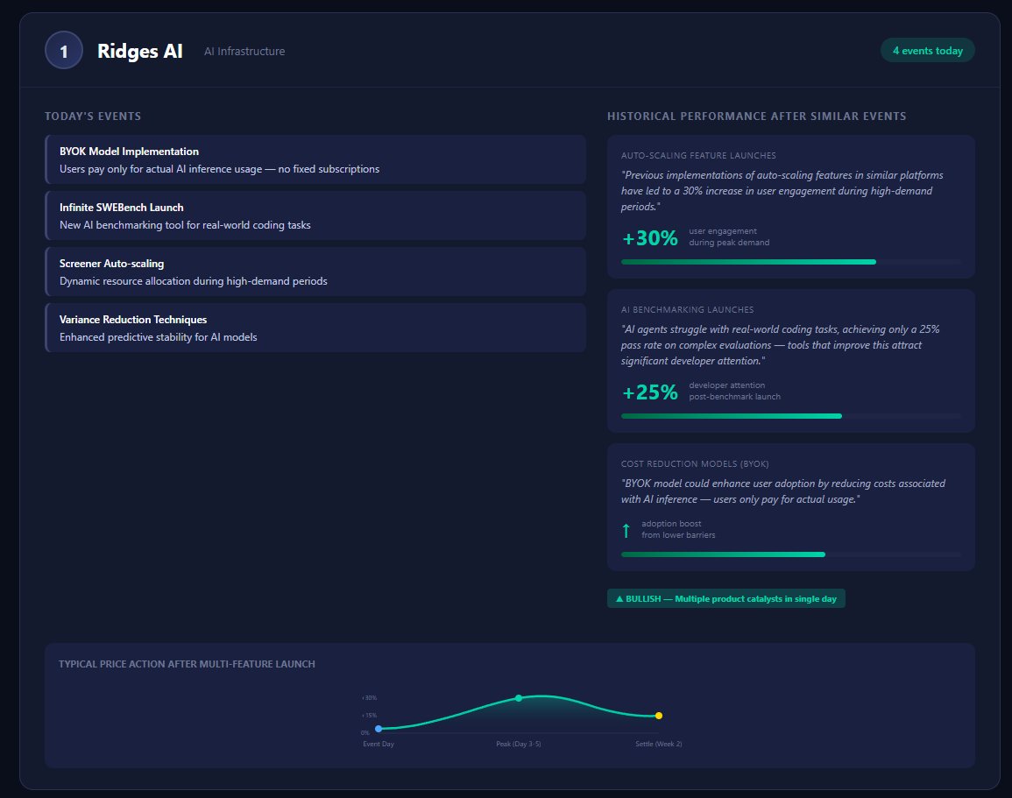Viewport: 1012px width, 798px height.
Task: Click the +25% developer attention figure
Action: click(x=650, y=392)
